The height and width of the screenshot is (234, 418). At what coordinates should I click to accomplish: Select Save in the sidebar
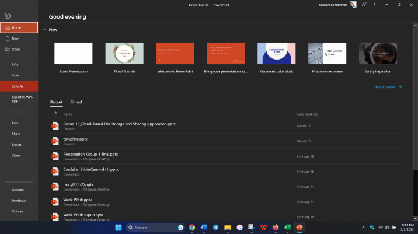click(x=19, y=75)
